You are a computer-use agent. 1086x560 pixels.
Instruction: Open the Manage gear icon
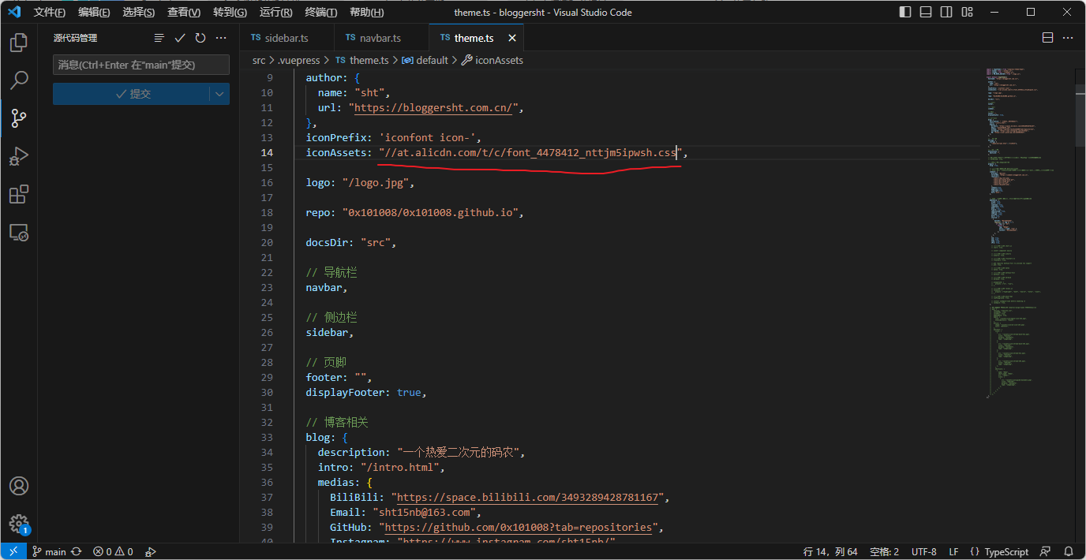click(19, 523)
